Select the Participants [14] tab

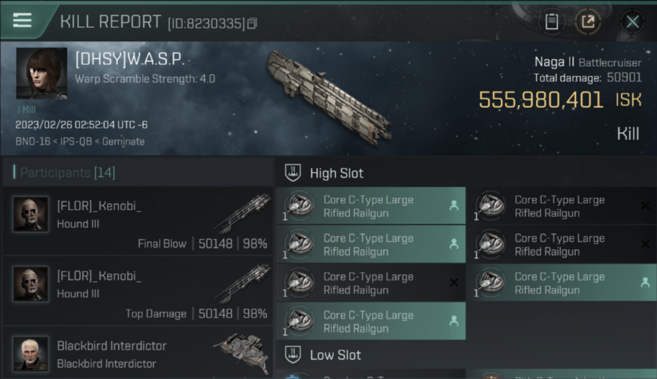tap(68, 173)
